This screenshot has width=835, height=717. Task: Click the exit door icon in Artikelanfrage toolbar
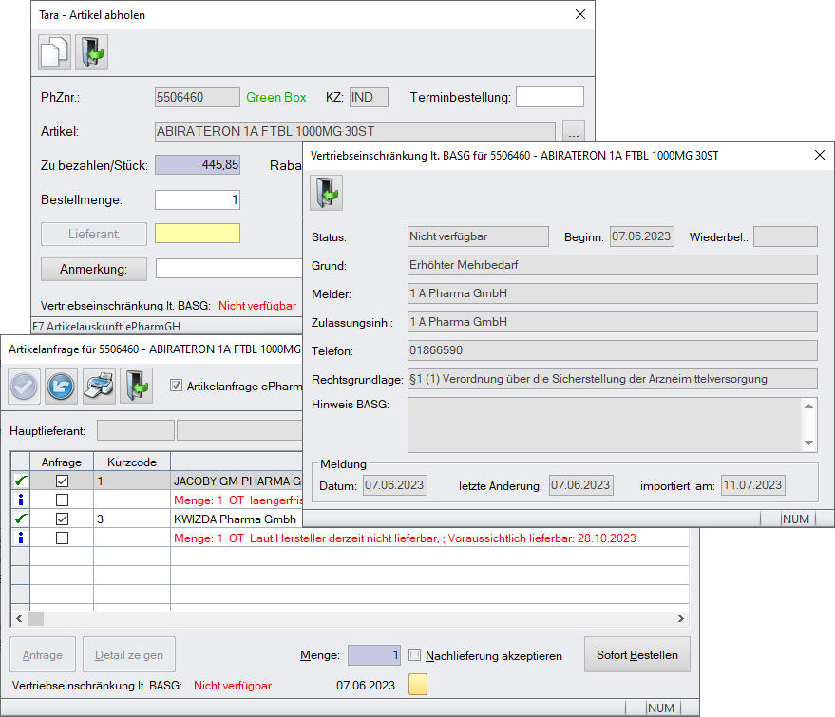pos(136,387)
